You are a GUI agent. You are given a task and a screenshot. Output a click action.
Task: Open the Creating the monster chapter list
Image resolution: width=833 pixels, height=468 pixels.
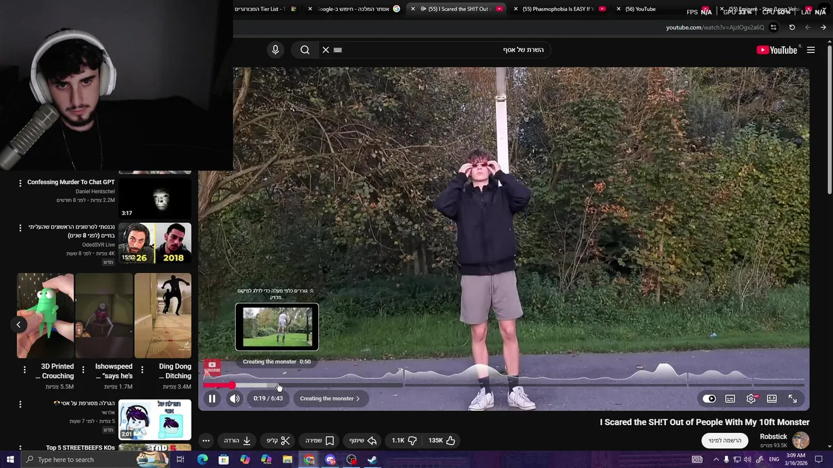[x=330, y=398]
